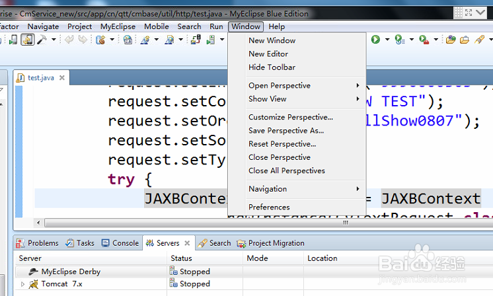The image size is (493, 296).
Task: Open the flask star icon dropdown
Action: pyautogui.click(x=156, y=40)
